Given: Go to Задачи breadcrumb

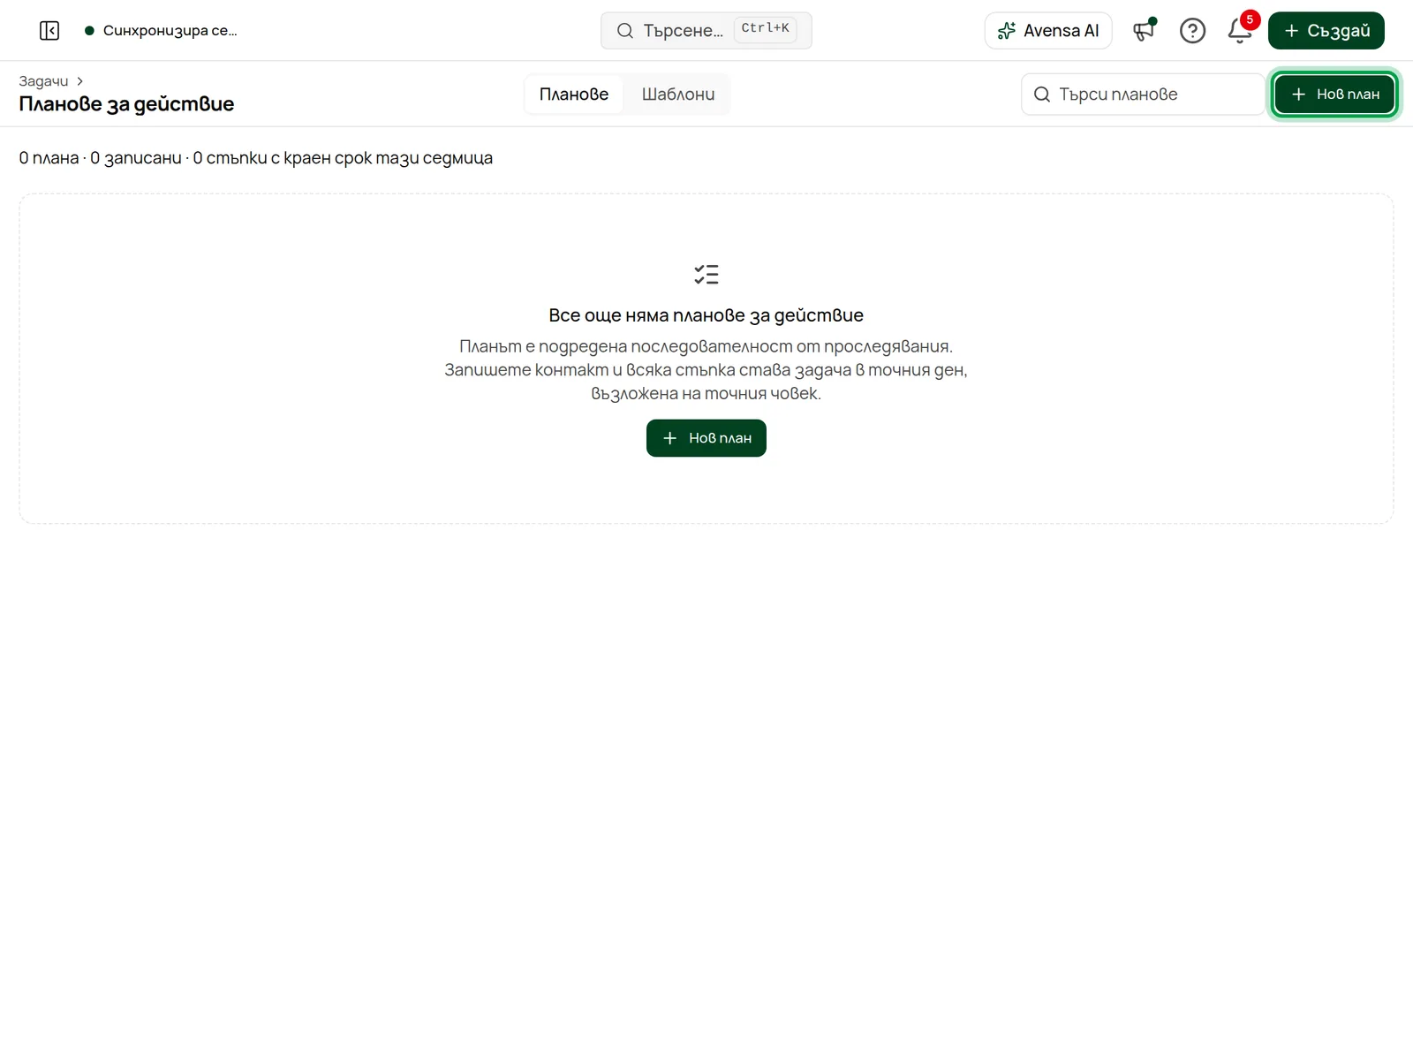Looking at the screenshot, I should 43,81.
